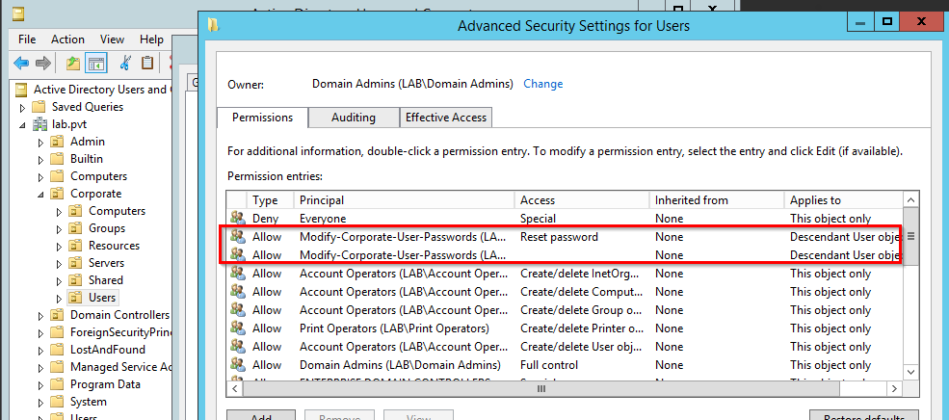Screen dimensions: 949x420
Task: Expand the Admin OU
Action: (x=41, y=143)
